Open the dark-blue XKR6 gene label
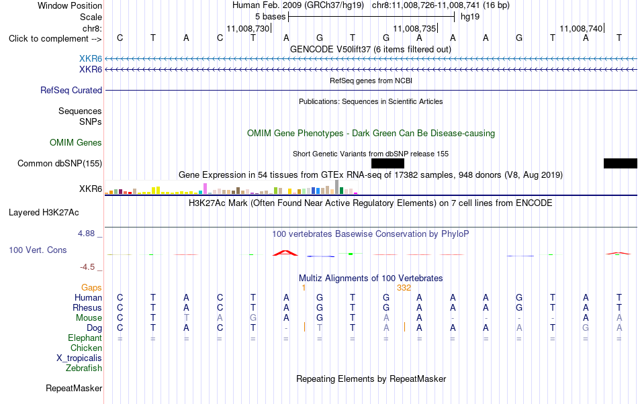The image size is (638, 404). (x=91, y=70)
